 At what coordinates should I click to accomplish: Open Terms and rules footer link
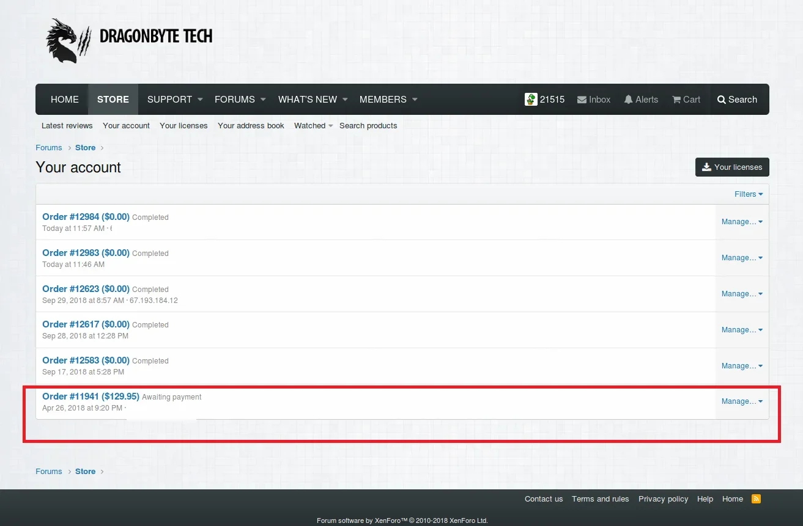point(601,499)
